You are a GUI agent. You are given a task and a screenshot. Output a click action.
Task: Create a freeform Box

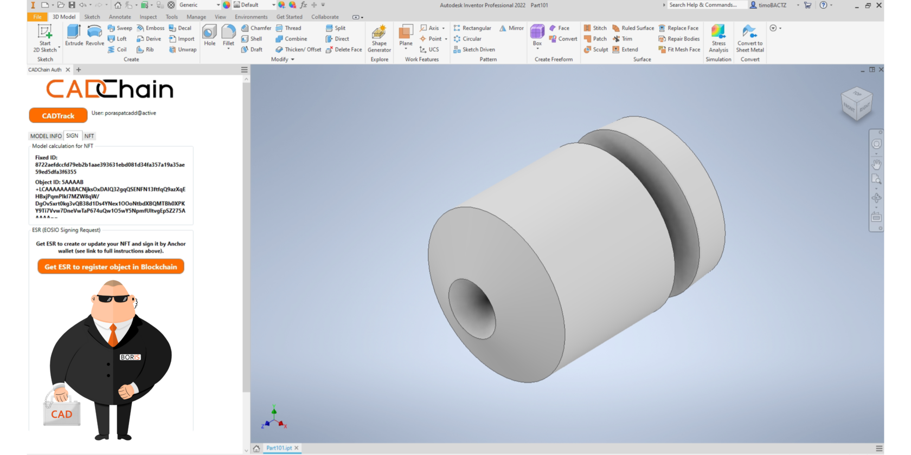[x=537, y=35]
